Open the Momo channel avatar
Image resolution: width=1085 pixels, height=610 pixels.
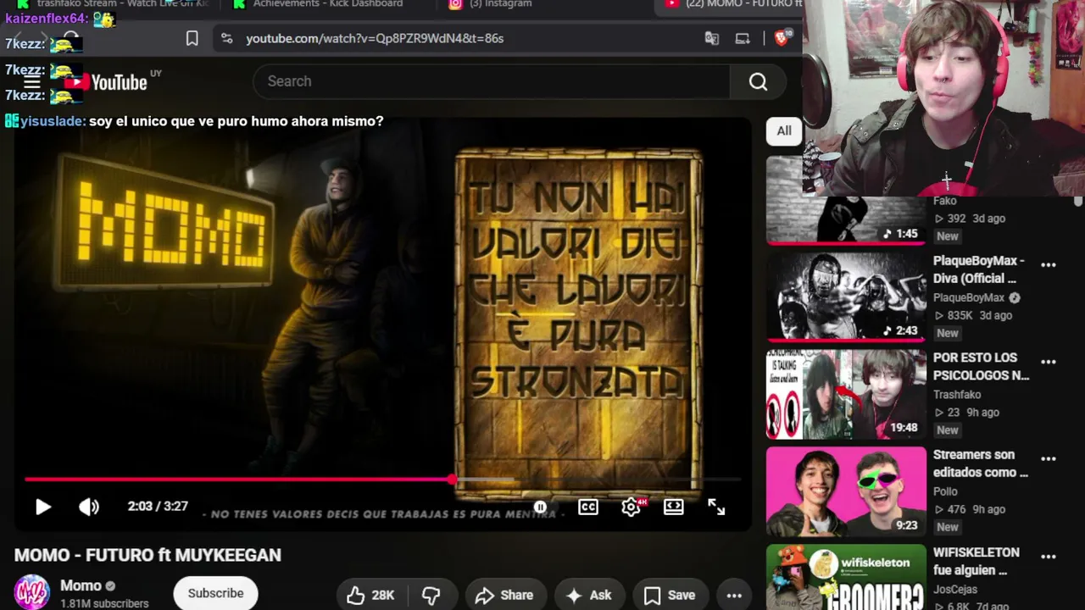tap(32, 593)
